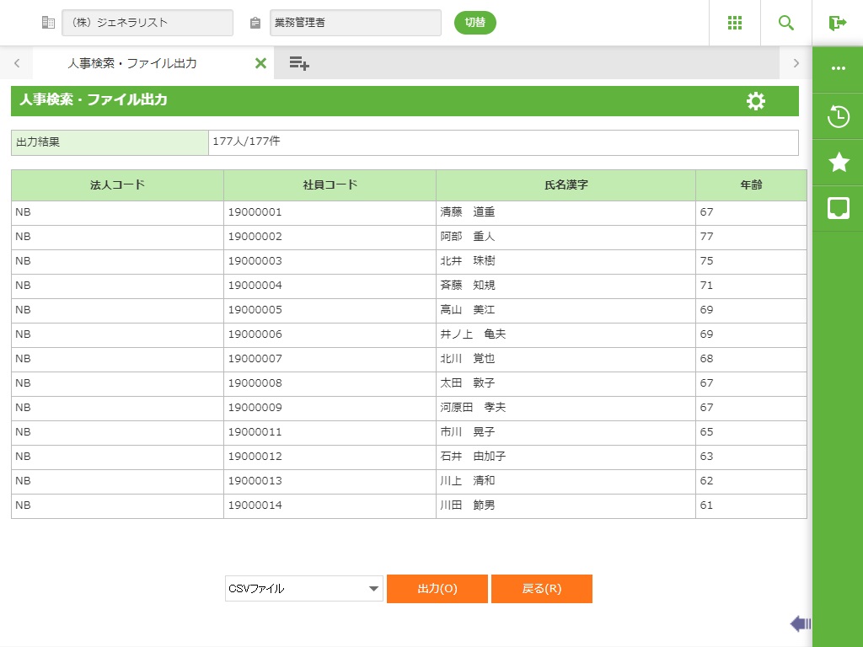Open the settings gear in header
This screenshot has height=647, width=863.
coord(756,101)
